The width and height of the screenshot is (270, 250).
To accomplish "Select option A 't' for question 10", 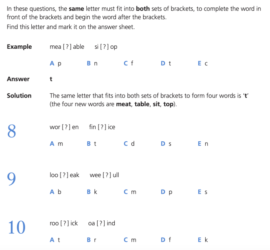I will pyautogui.click(x=55, y=240).
